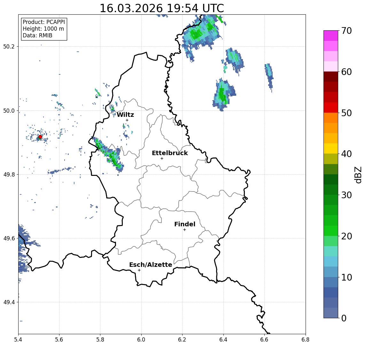
Task: Click the colorbar tick label 20
Action: pos(347,236)
